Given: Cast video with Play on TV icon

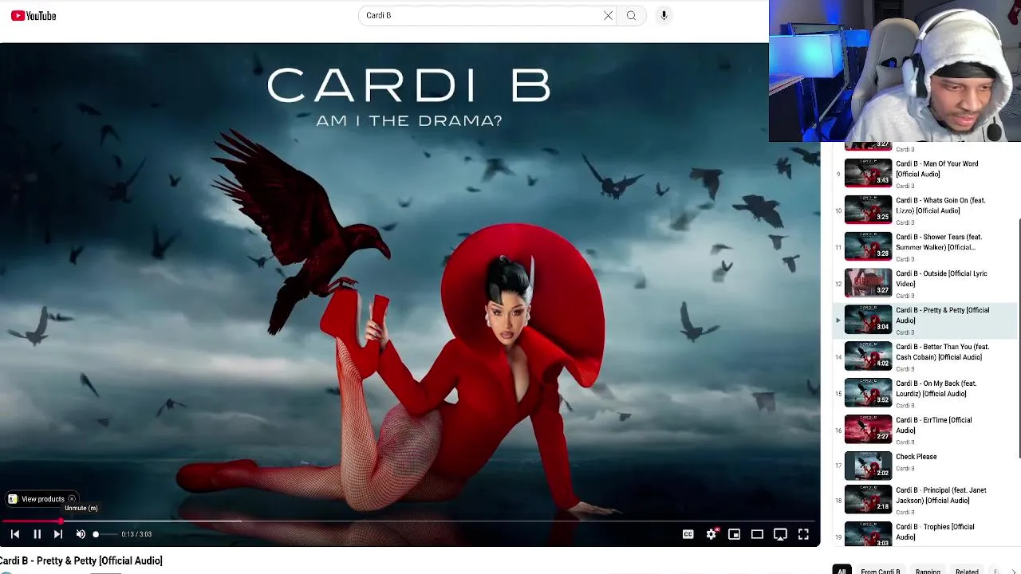Looking at the screenshot, I should pos(780,534).
